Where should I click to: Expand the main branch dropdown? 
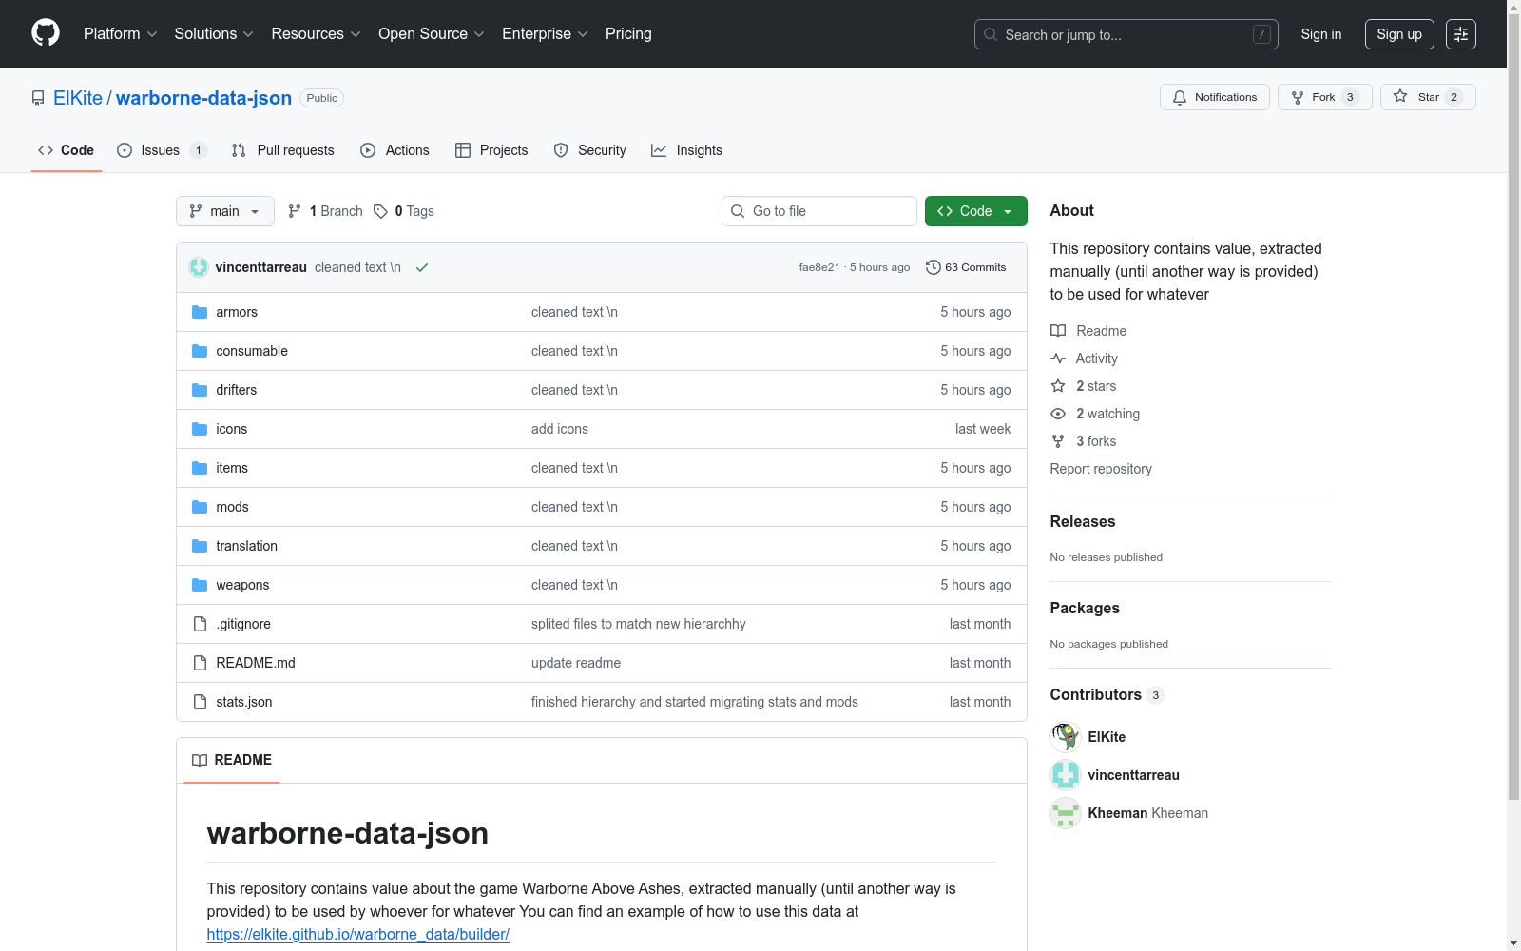click(x=225, y=211)
